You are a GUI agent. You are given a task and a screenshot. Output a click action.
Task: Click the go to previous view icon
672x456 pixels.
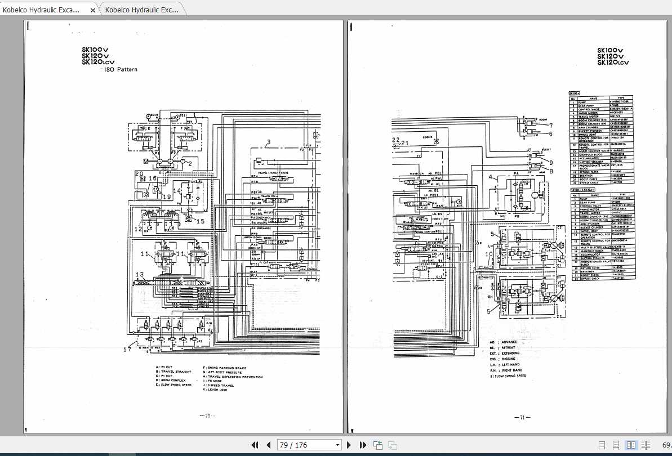[x=377, y=445]
